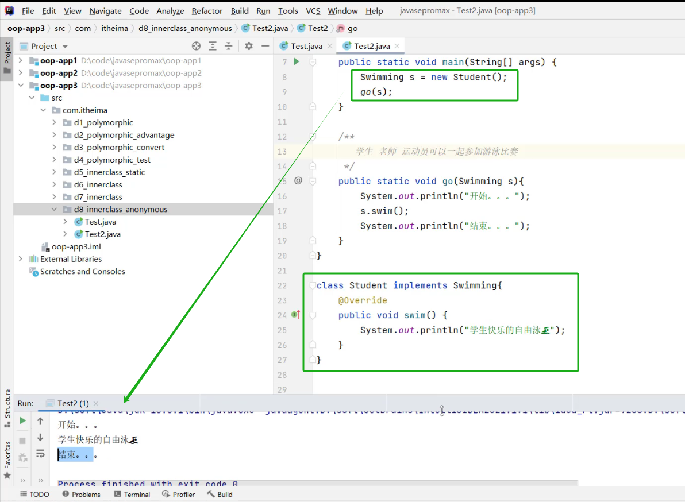Open the VCS menu
685x502 pixels.
click(x=313, y=11)
